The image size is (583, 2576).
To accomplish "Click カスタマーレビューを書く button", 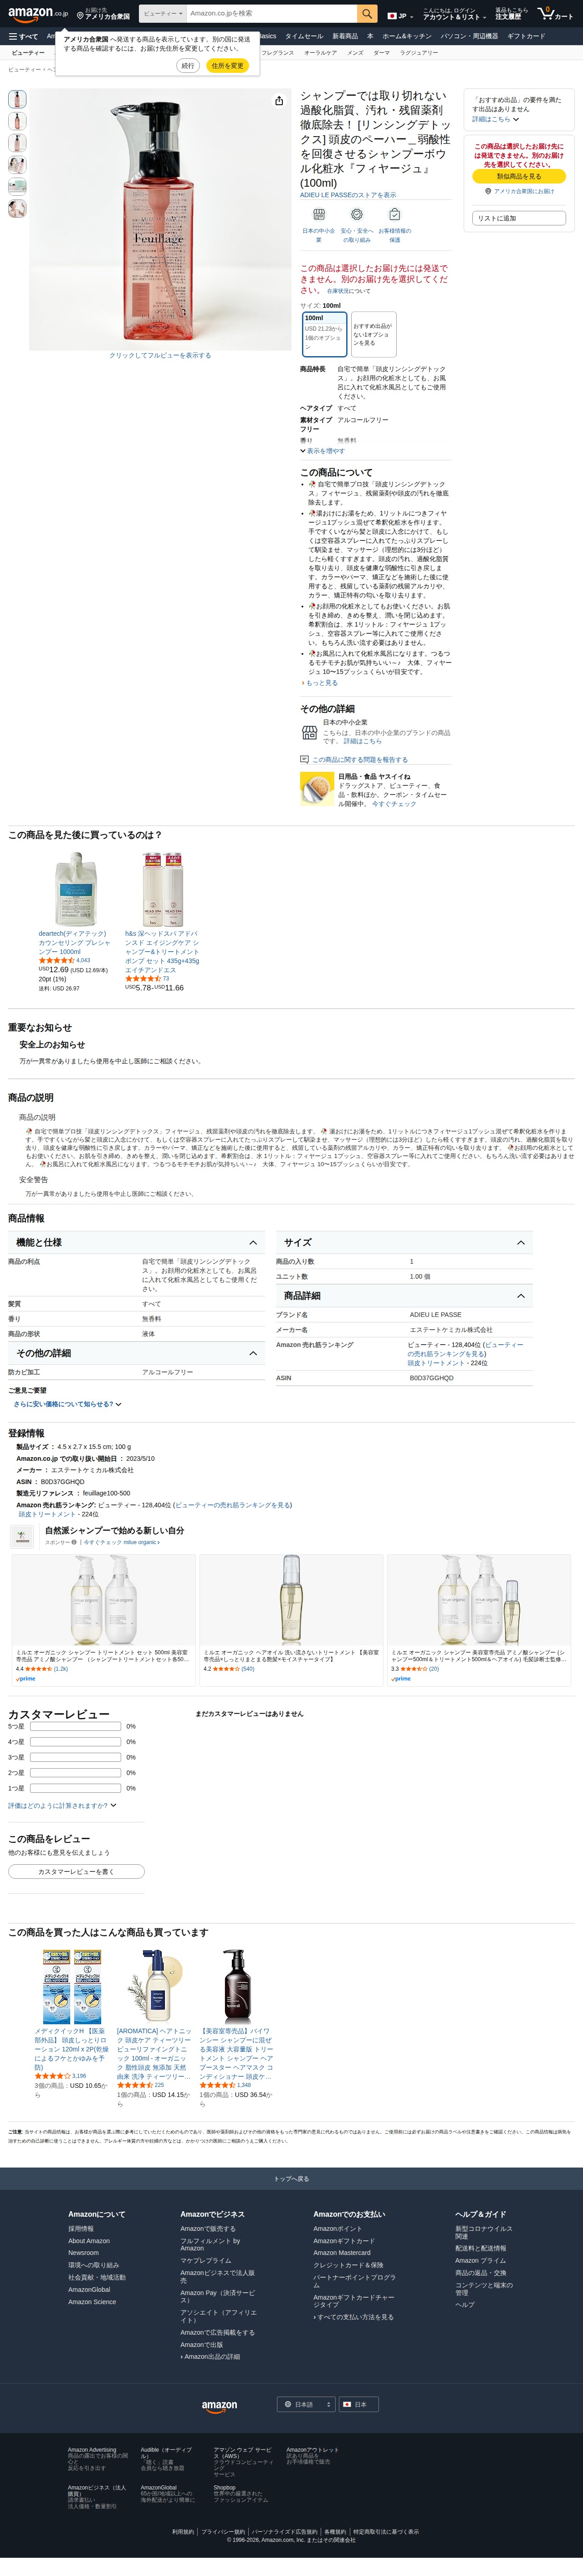I will click(x=76, y=1871).
